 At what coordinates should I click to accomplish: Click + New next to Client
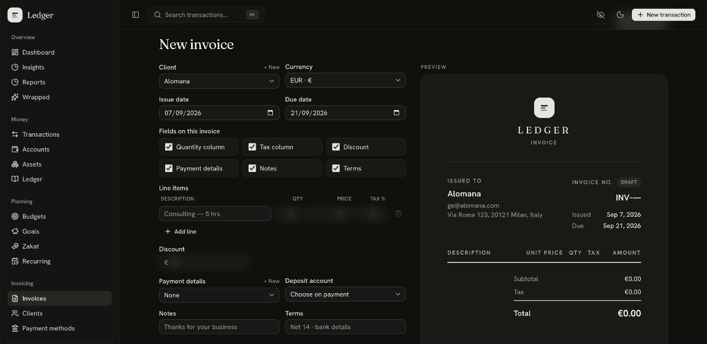271,67
